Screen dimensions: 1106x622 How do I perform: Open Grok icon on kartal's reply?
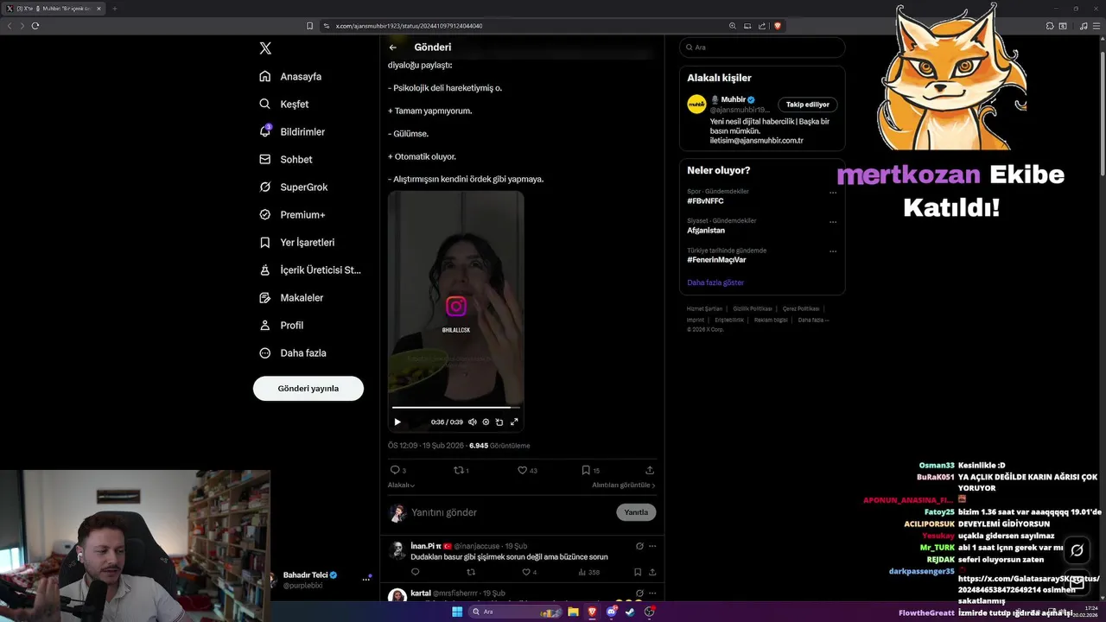(x=639, y=593)
